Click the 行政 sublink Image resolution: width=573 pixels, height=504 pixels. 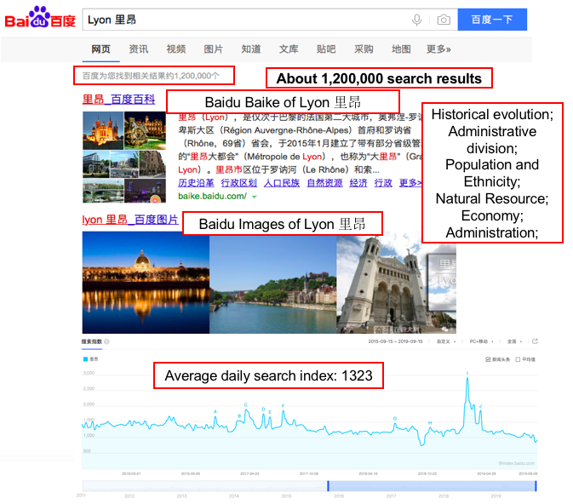383,183
